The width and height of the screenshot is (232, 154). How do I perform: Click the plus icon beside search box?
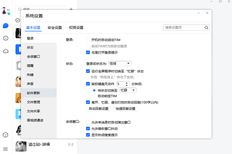(x=71, y=9)
